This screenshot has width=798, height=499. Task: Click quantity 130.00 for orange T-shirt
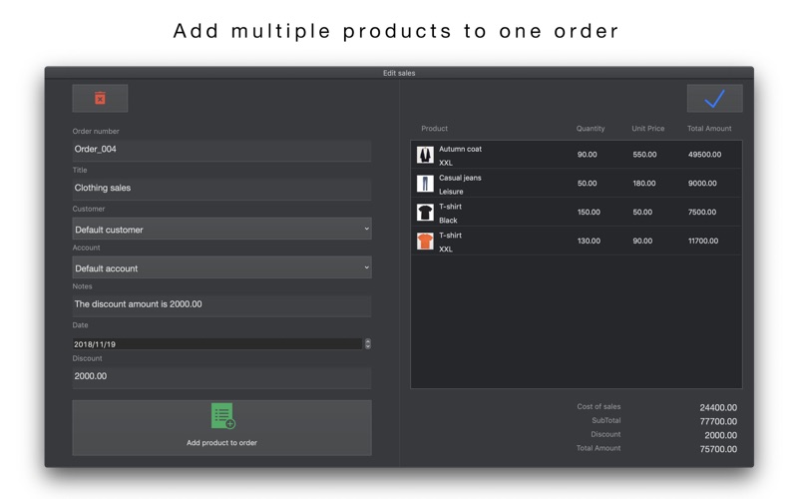point(589,241)
